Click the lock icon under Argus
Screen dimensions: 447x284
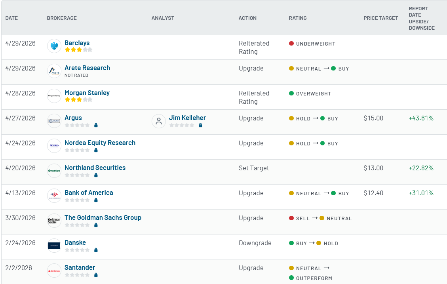(96, 125)
